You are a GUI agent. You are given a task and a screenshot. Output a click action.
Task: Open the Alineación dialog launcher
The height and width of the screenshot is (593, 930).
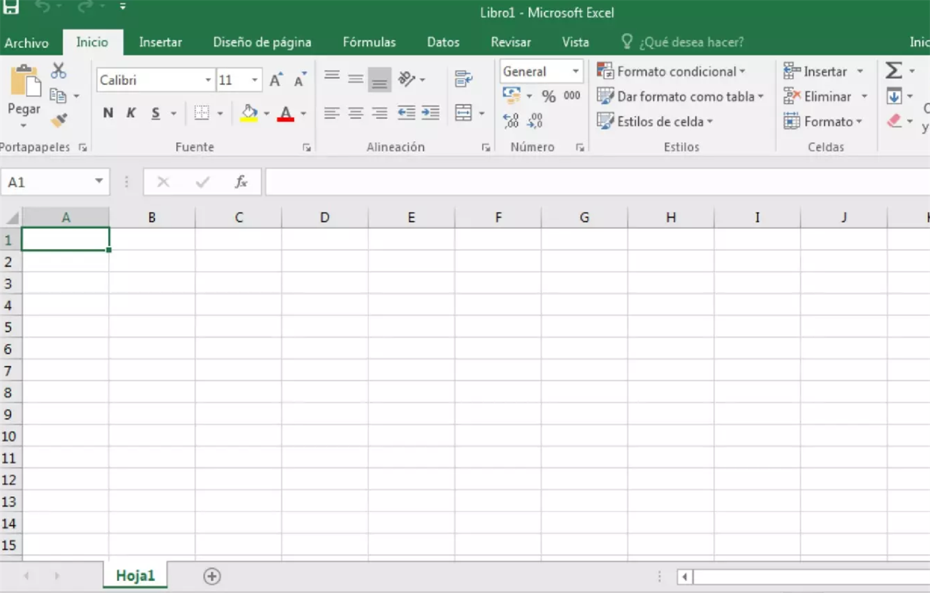click(486, 148)
